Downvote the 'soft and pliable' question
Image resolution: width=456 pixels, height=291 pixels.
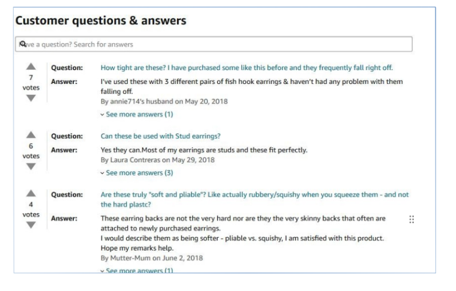pos(31,225)
